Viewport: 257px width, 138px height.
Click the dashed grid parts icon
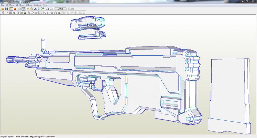tap(44, 13)
